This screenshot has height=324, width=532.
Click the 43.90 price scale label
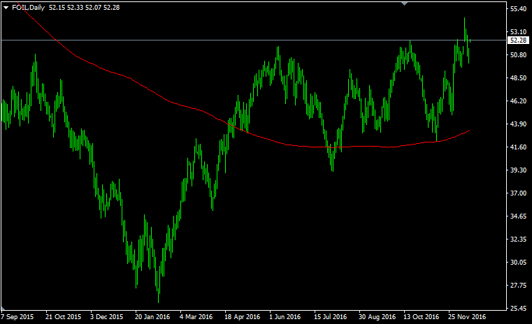(518, 124)
